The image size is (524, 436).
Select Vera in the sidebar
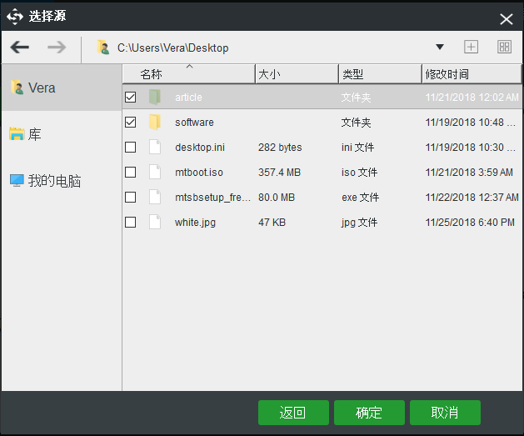[x=62, y=88]
